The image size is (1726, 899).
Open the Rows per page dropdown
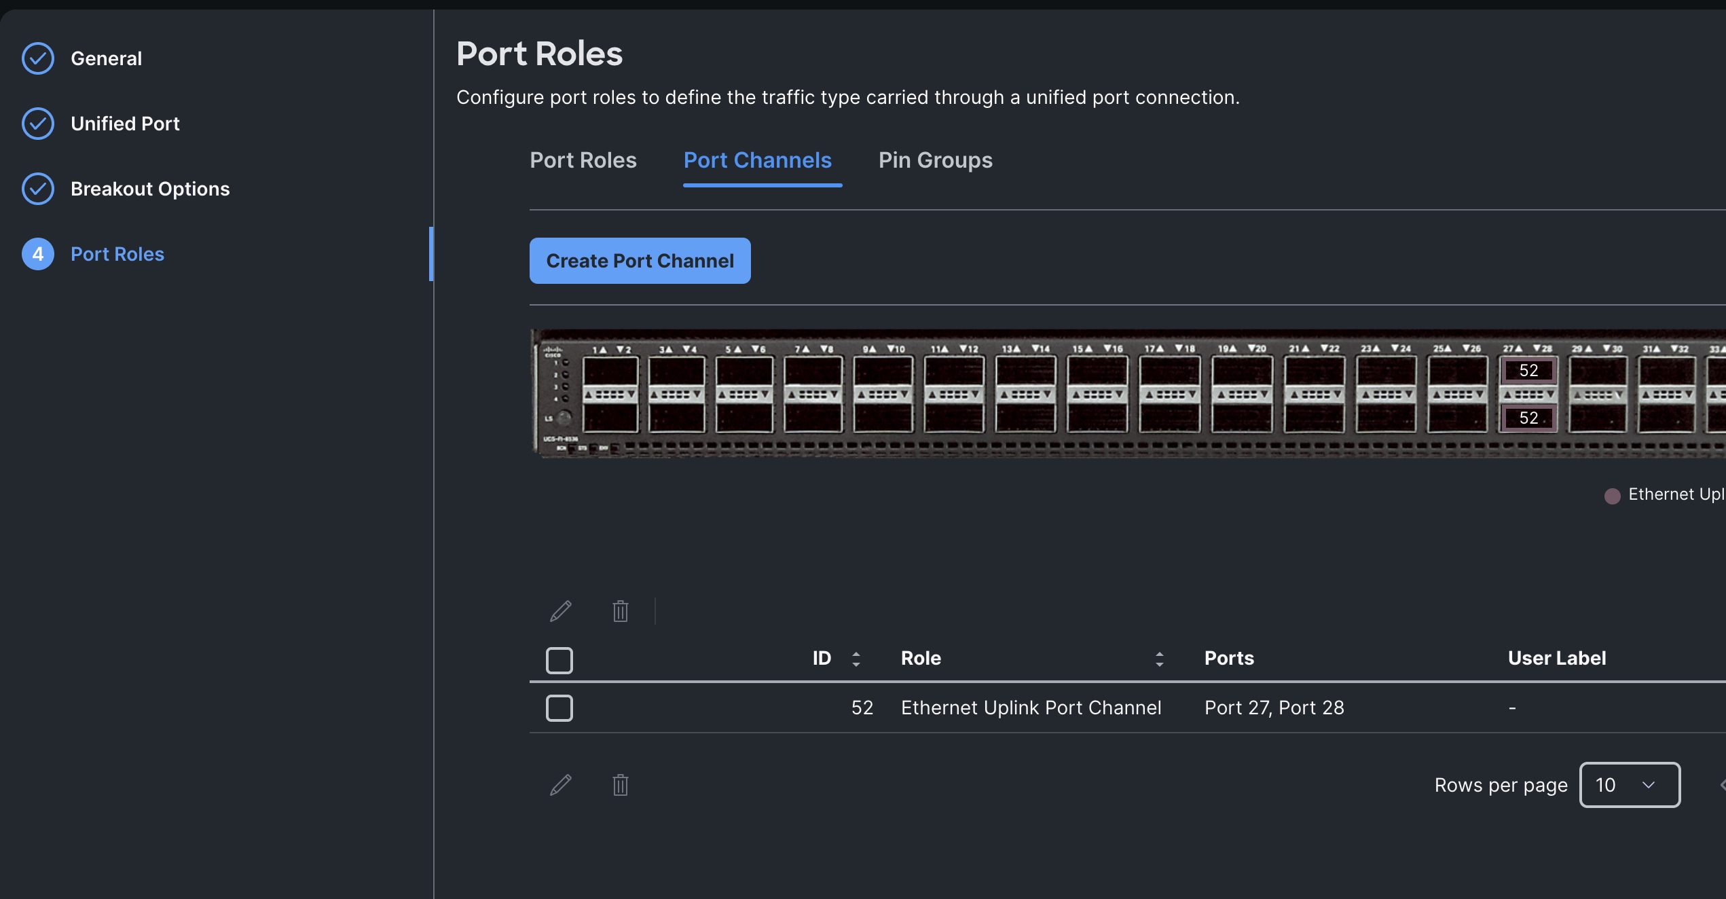click(1629, 785)
